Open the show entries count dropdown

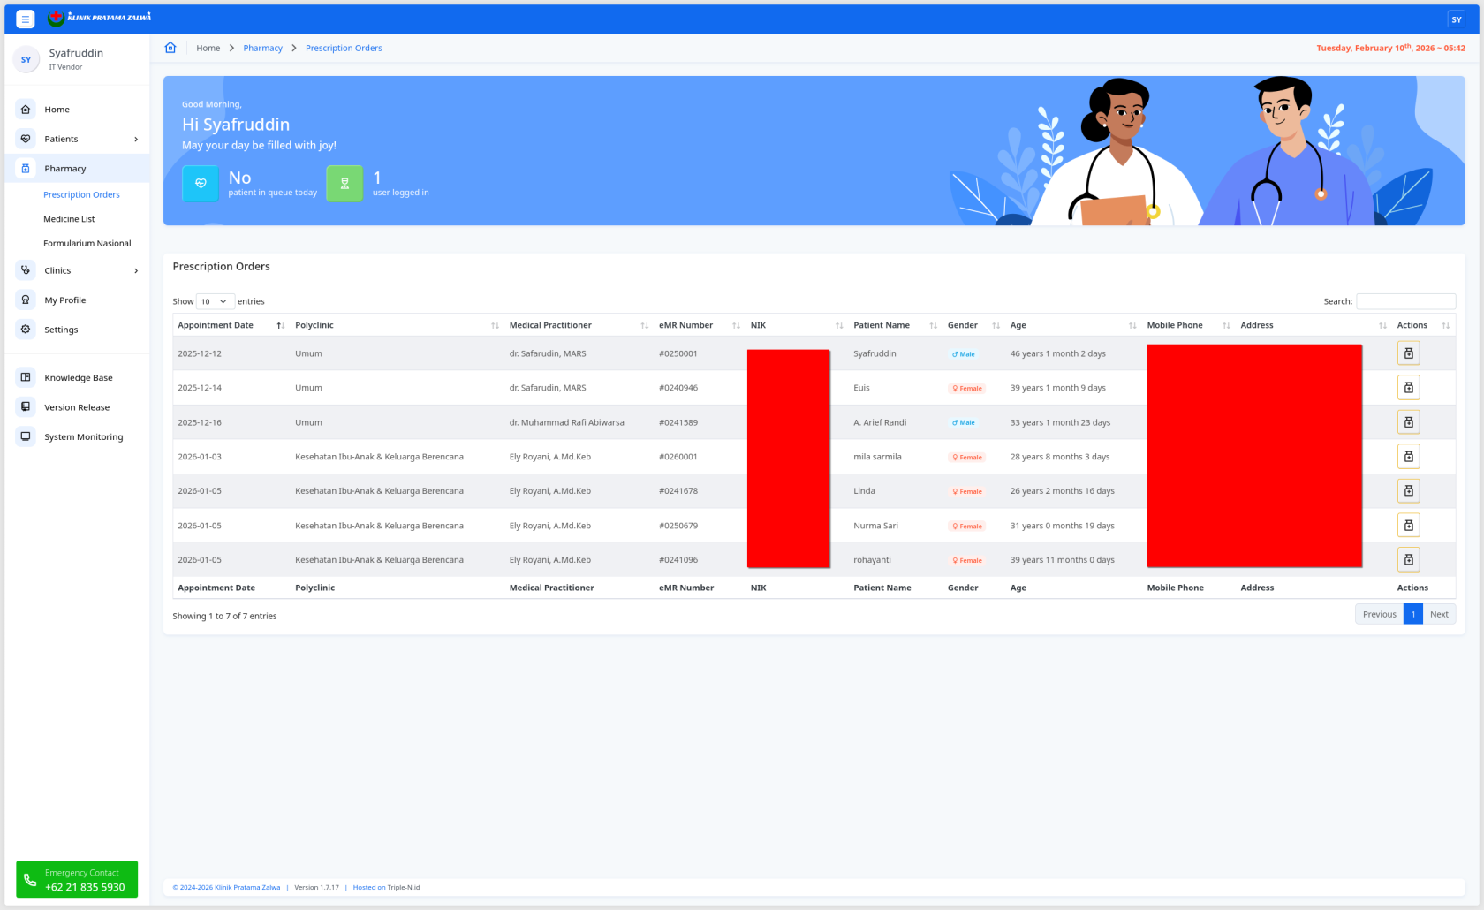click(x=215, y=301)
